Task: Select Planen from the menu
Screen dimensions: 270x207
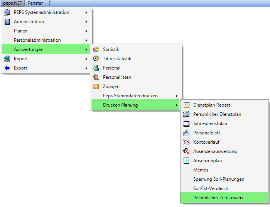Action: pos(46,31)
